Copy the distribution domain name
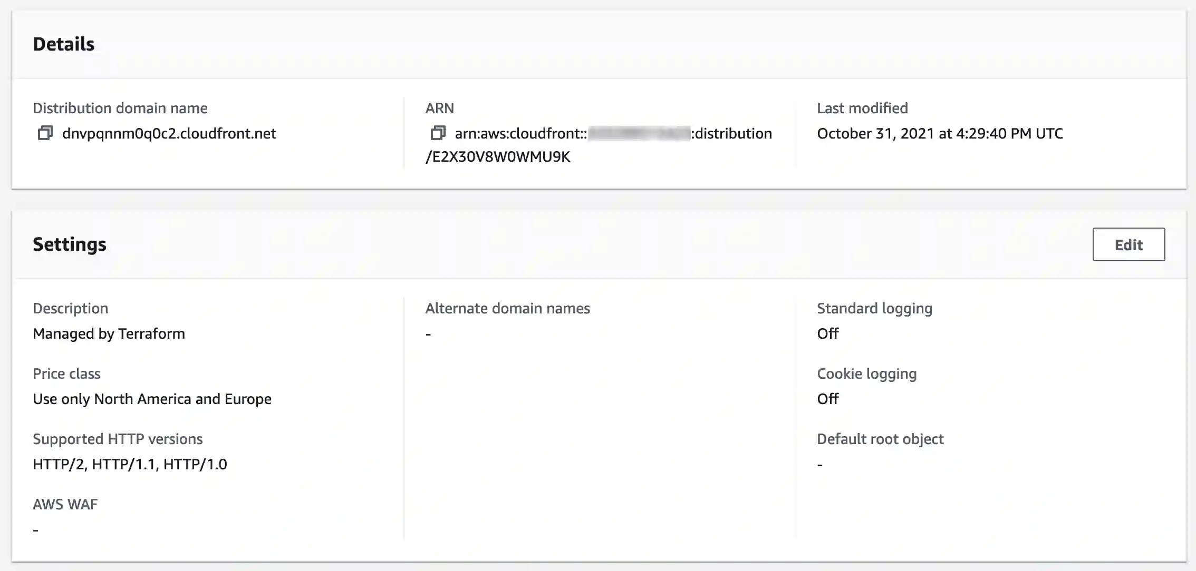This screenshot has height=571, width=1196. (x=45, y=133)
